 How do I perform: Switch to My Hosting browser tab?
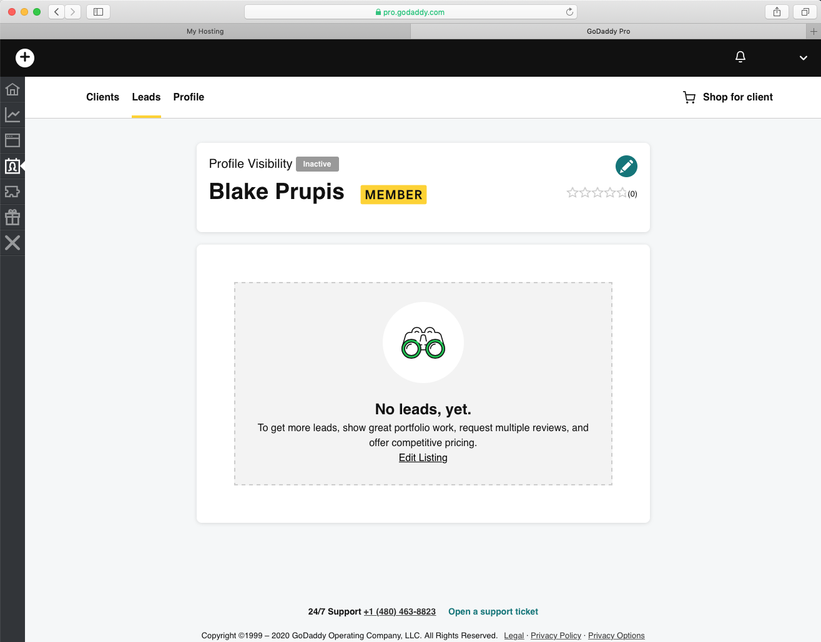[x=205, y=31]
